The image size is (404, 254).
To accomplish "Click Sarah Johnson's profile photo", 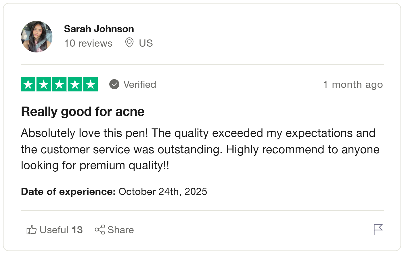I will pyautogui.click(x=37, y=37).
